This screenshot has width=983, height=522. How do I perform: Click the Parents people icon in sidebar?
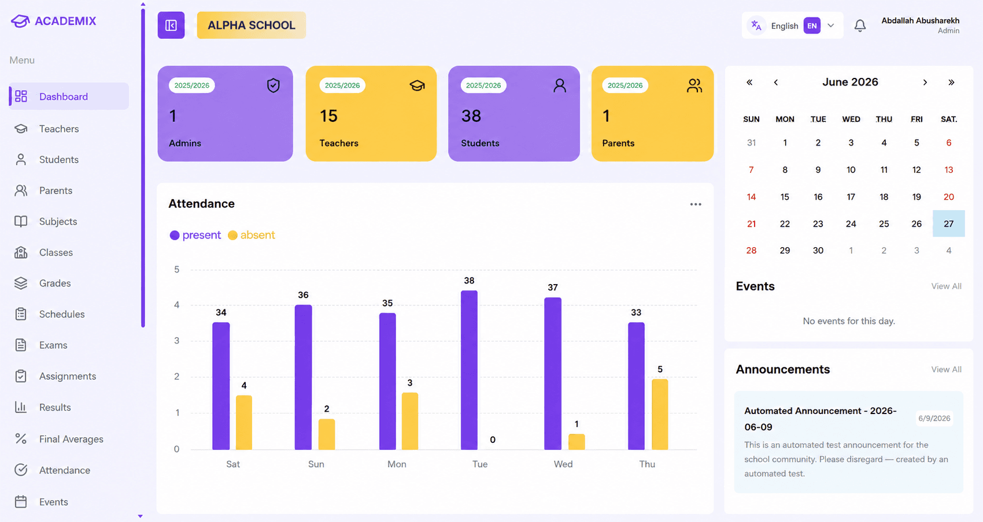point(21,191)
